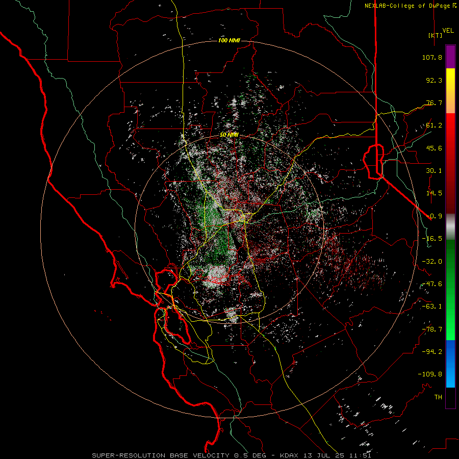Click the 61.2 velocity scale value

pos(434,125)
